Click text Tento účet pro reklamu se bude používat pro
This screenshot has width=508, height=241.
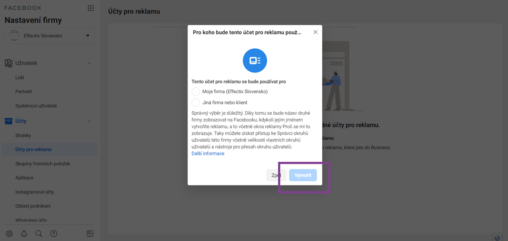pyautogui.click(x=239, y=81)
